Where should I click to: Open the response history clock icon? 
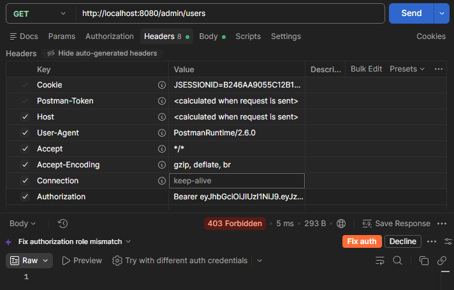point(62,224)
